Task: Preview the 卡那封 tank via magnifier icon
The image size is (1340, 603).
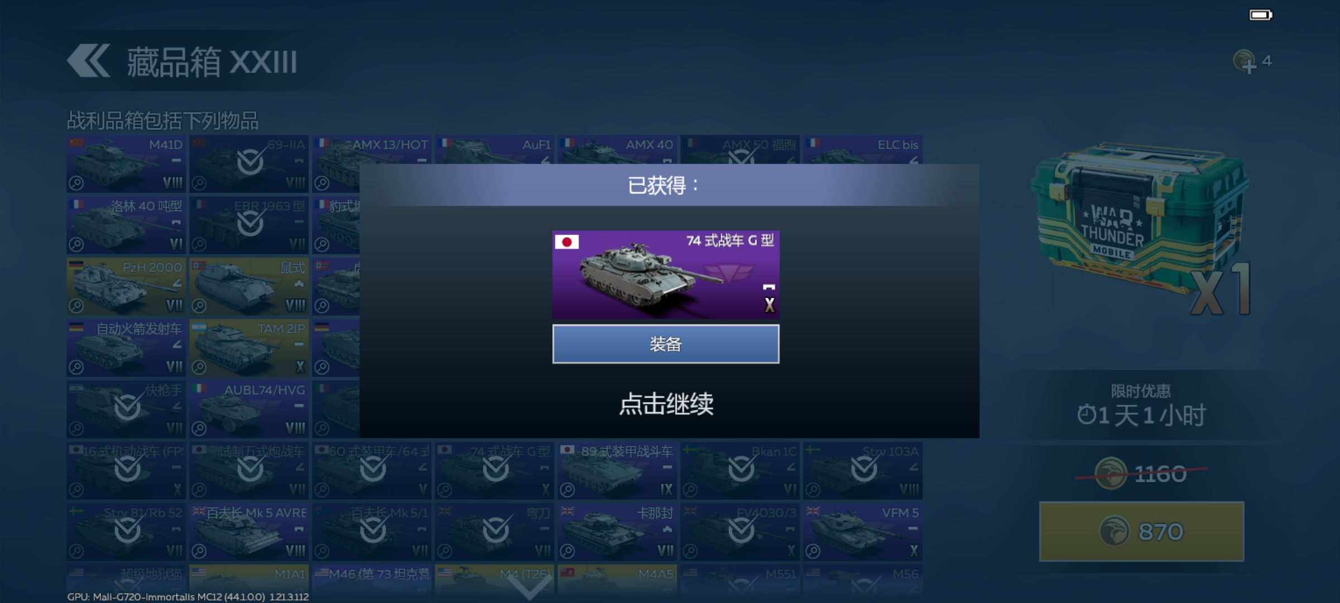Action: 567,552
